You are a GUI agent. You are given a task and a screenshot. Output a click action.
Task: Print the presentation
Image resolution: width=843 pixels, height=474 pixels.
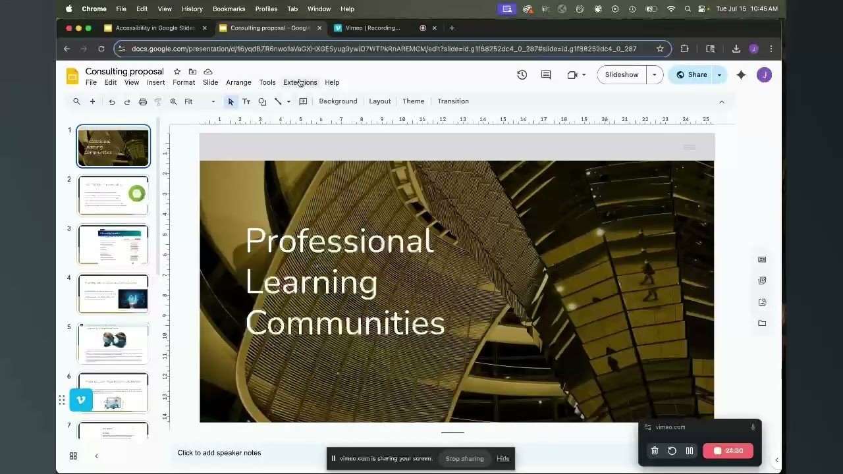[x=143, y=101]
